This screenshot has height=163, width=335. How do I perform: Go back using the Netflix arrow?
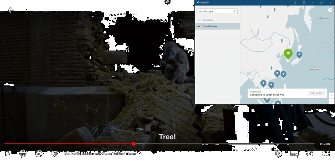[x=11, y=10]
